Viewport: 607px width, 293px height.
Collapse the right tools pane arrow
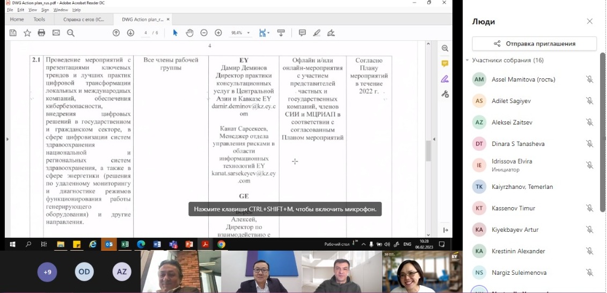click(x=434, y=140)
